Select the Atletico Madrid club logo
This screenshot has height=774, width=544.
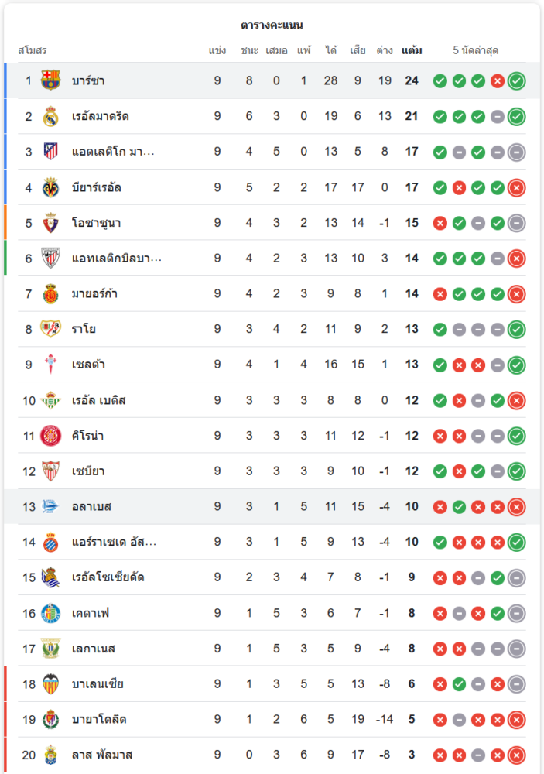click(x=51, y=152)
